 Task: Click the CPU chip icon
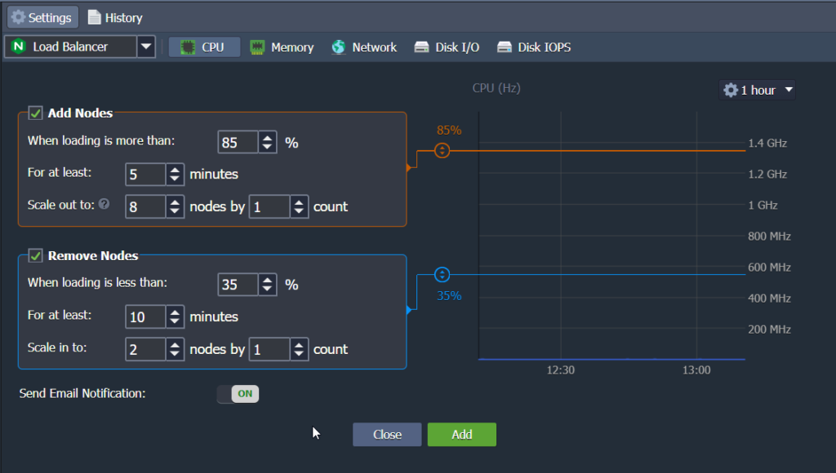click(188, 46)
